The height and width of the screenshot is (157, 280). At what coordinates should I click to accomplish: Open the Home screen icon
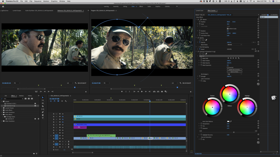tap(3, 6)
